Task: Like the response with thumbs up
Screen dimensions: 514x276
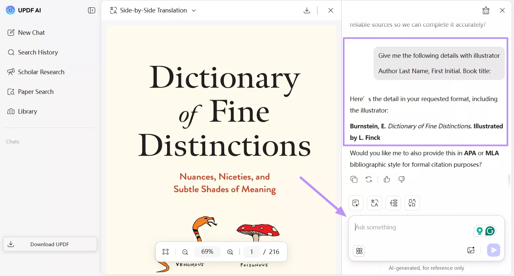Action: (x=387, y=179)
